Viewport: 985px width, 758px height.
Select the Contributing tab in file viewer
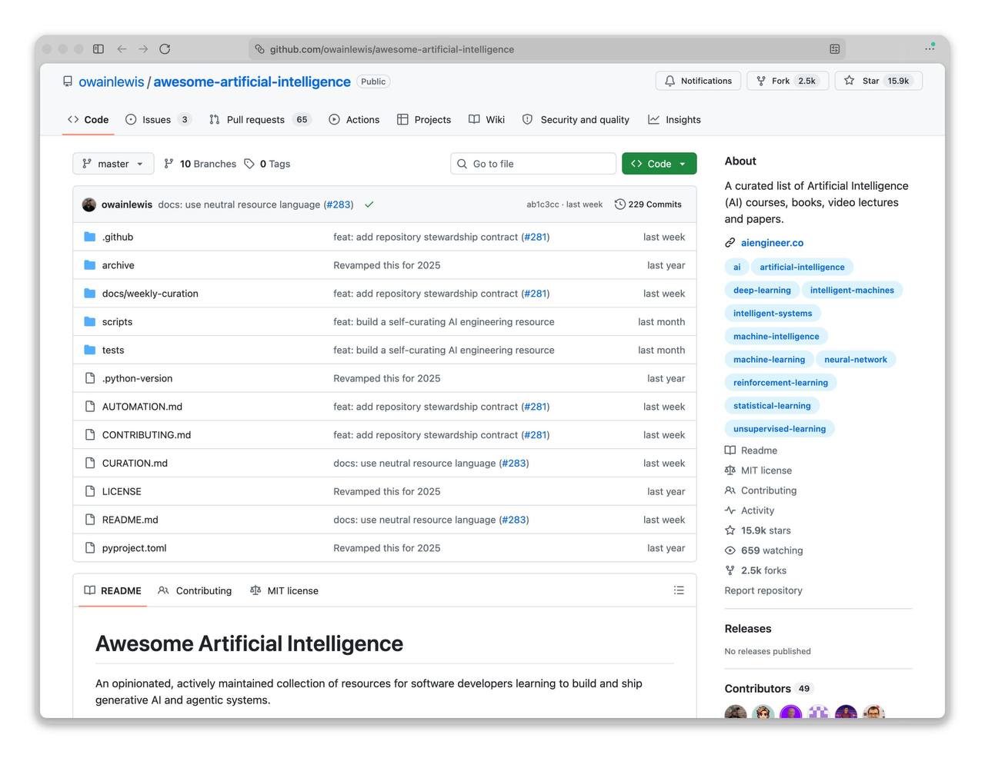195,590
